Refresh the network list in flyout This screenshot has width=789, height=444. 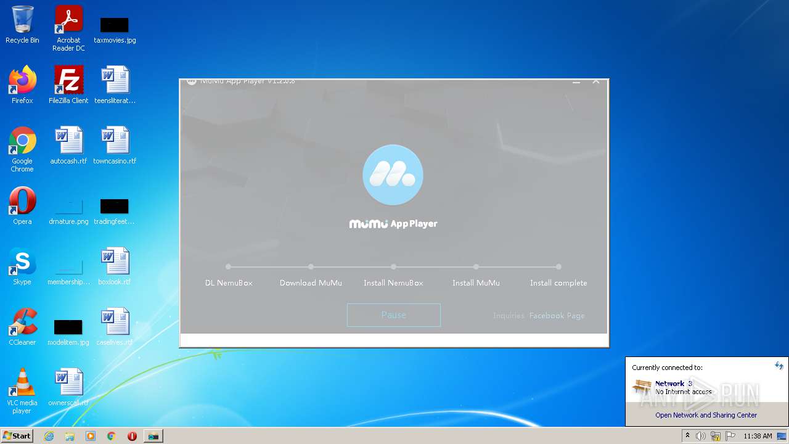pyautogui.click(x=779, y=366)
